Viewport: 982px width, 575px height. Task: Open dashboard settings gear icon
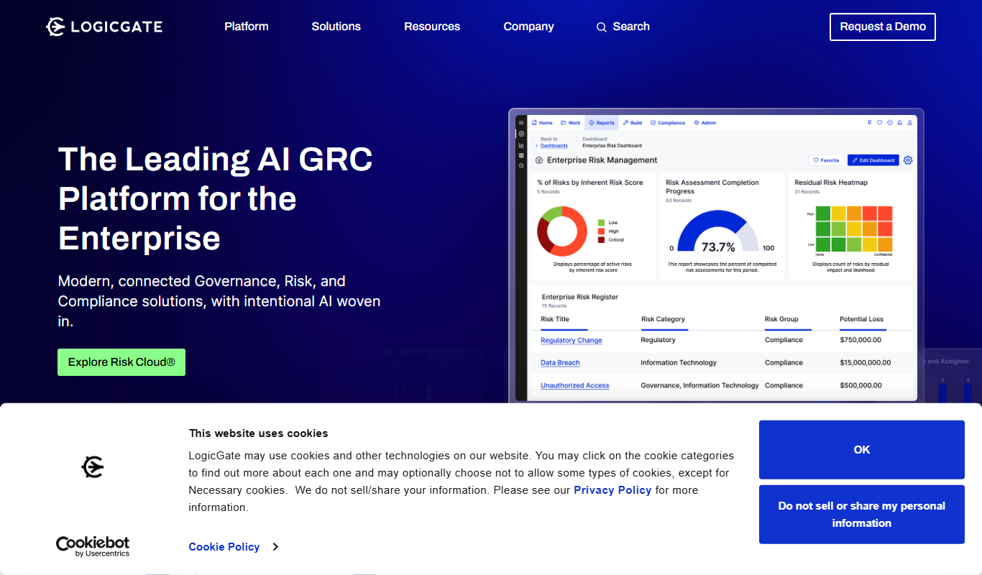908,160
